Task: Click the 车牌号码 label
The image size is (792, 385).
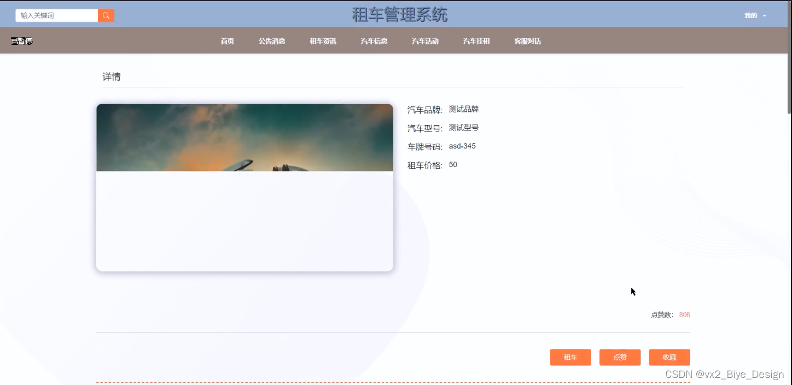Action: pyautogui.click(x=425, y=147)
